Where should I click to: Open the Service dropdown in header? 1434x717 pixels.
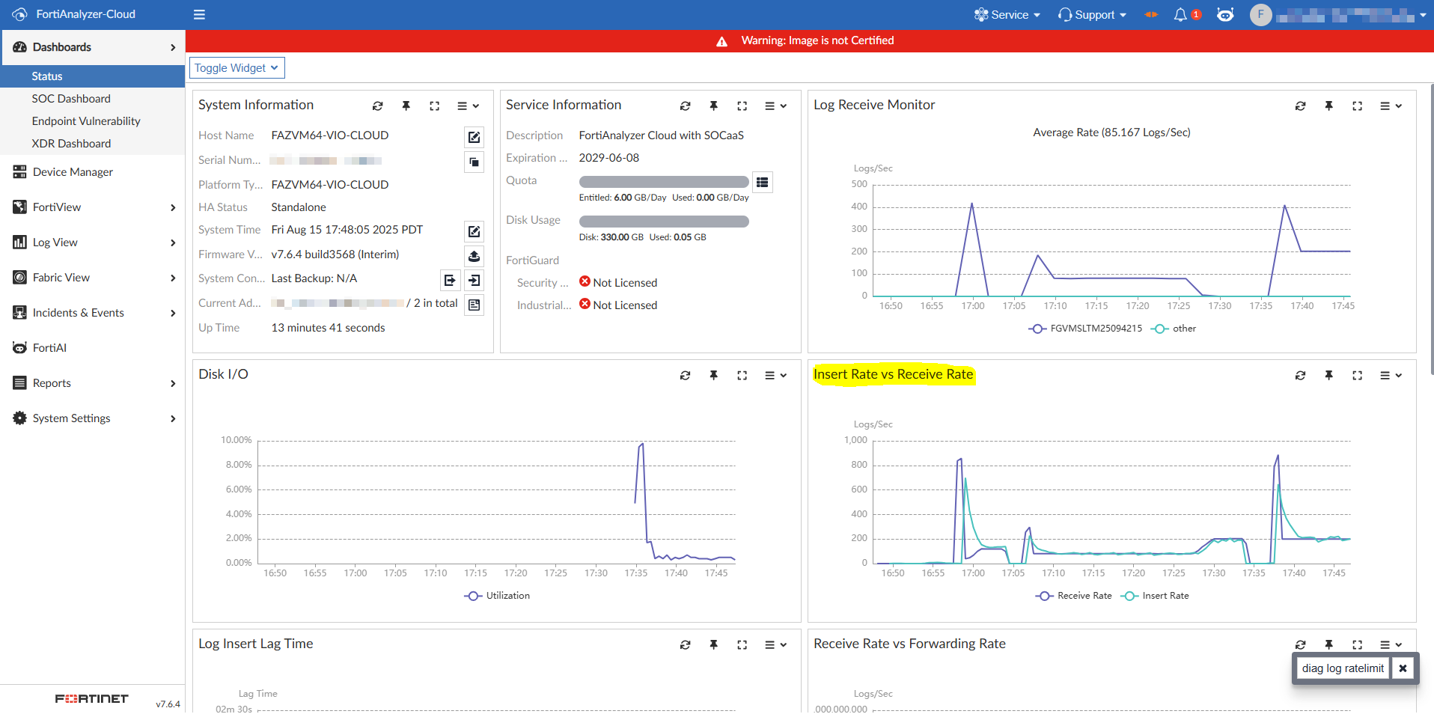pyautogui.click(x=1007, y=15)
